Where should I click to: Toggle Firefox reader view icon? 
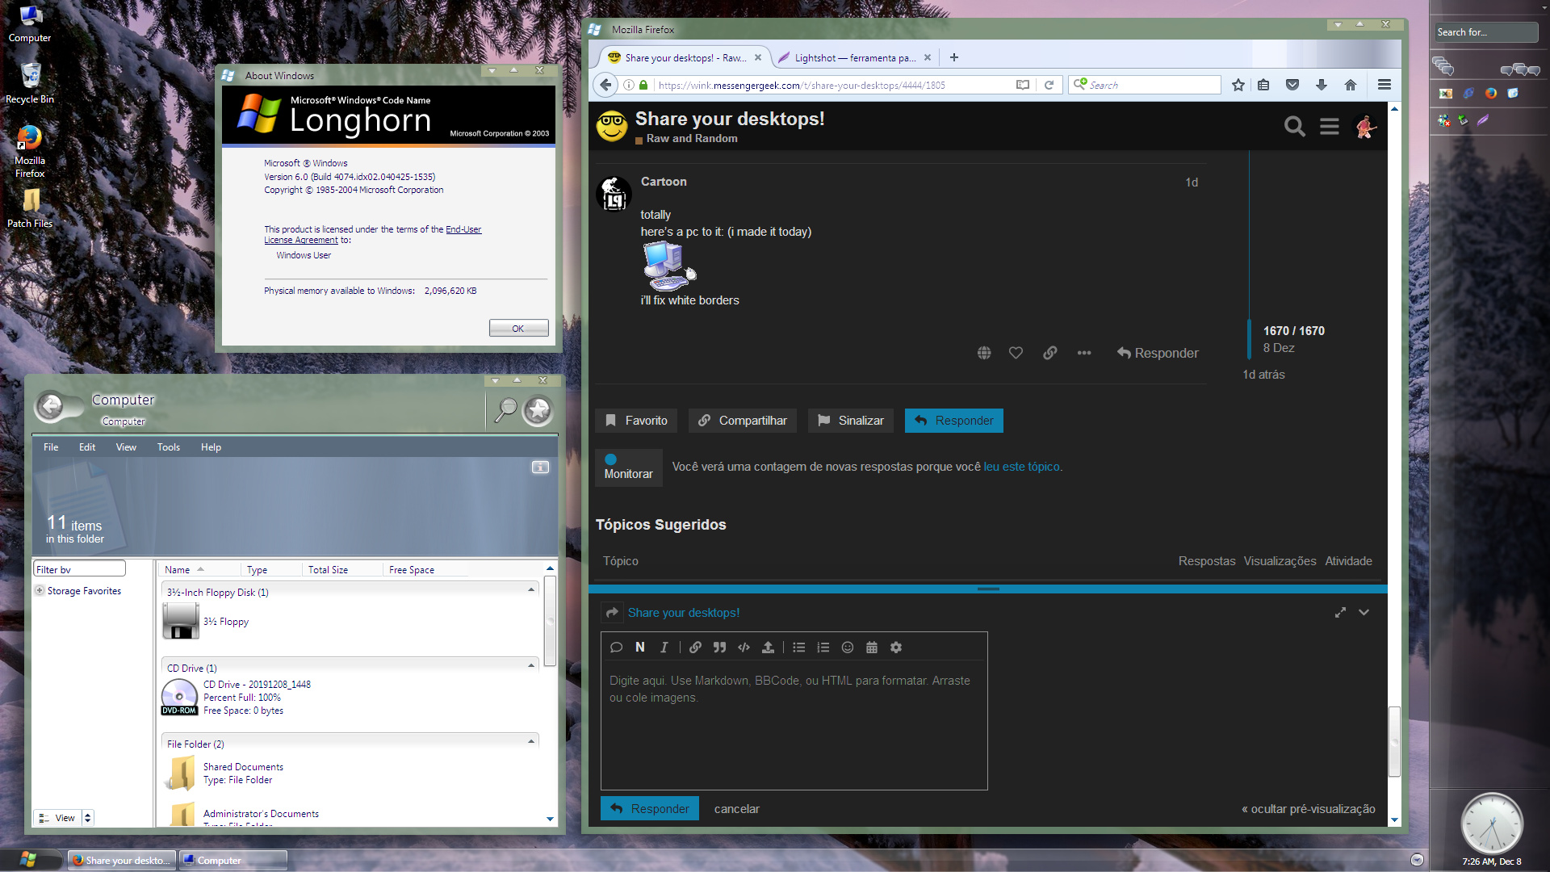tap(1023, 85)
